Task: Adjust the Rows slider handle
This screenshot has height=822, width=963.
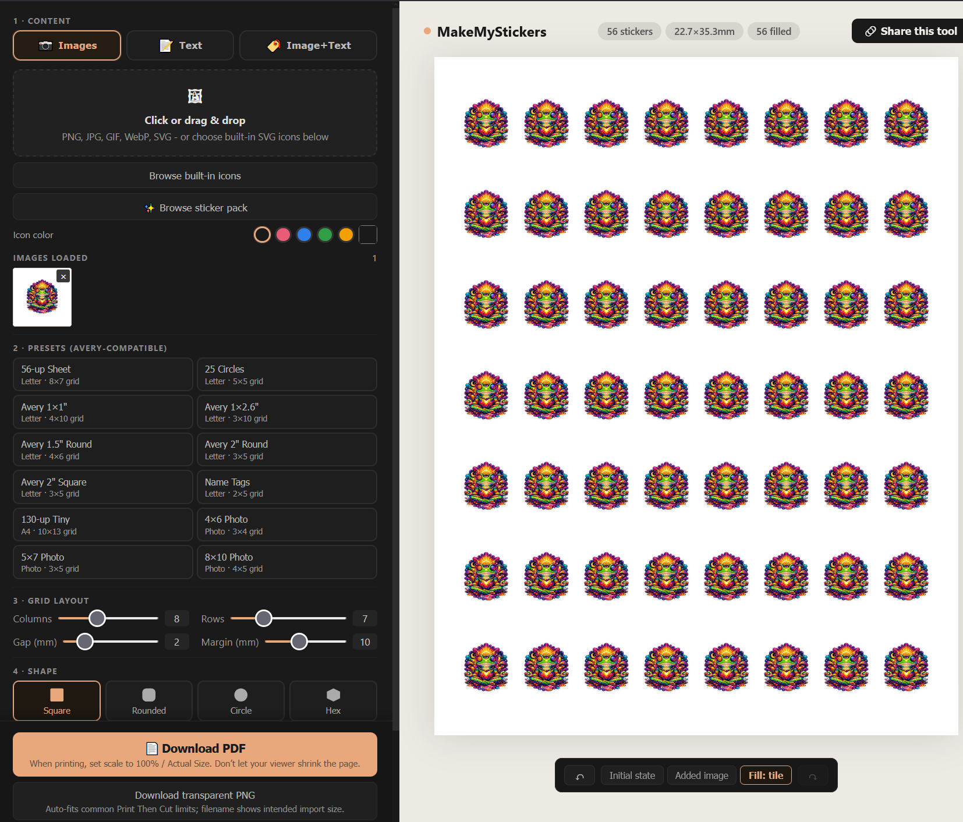Action: [x=264, y=618]
